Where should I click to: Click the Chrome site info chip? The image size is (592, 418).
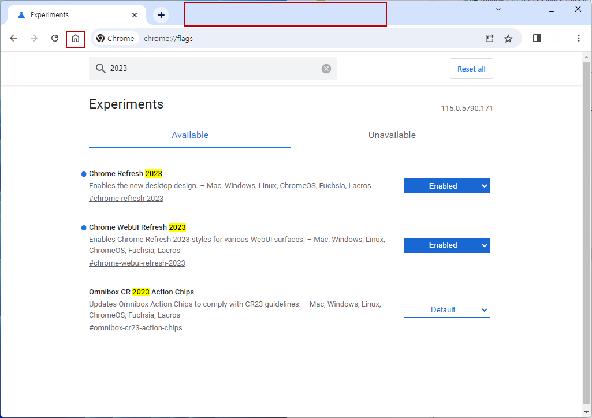pos(116,39)
